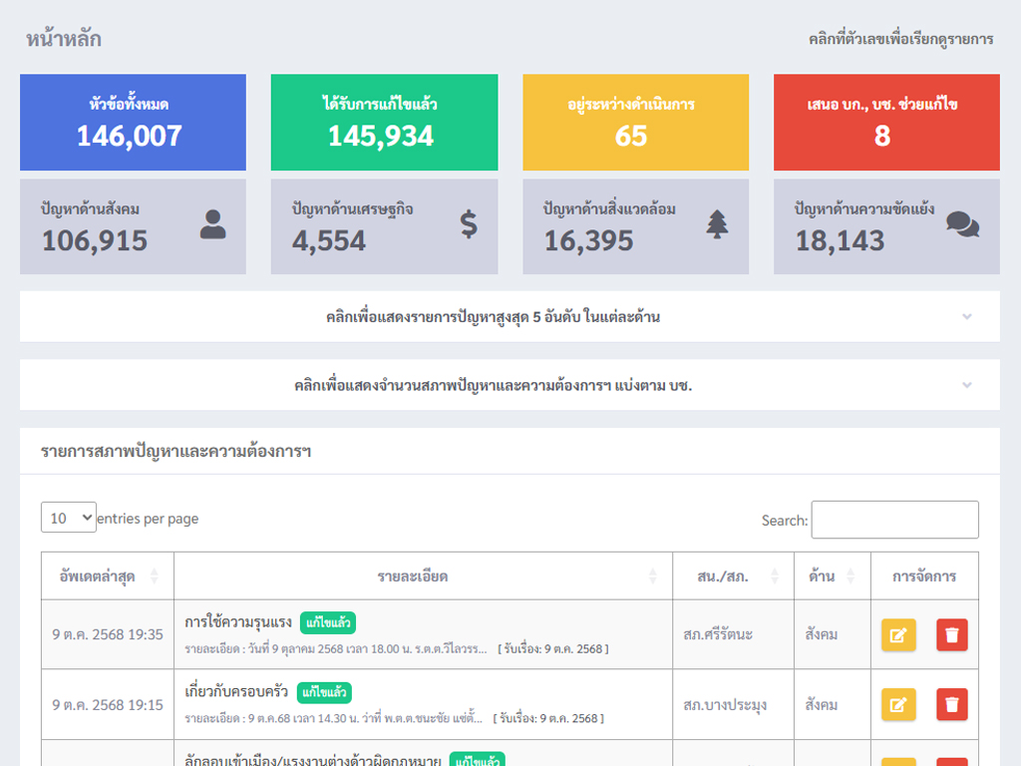Image resolution: width=1021 pixels, height=766 pixels.
Task: Sort table by อัพเดตล่าสุด column
Action: point(107,576)
